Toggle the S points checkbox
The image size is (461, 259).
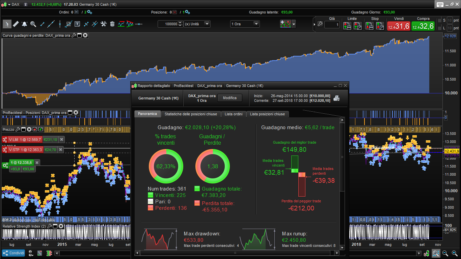point(439,21)
